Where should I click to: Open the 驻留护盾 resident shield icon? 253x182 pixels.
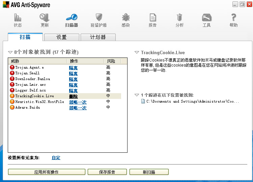point(99,17)
